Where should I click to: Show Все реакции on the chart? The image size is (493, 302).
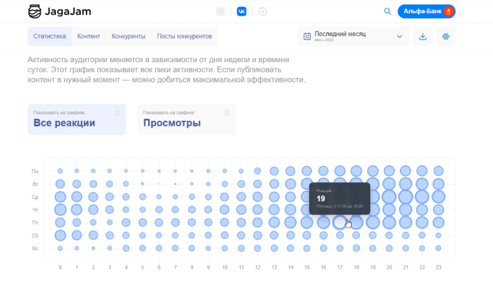77,119
